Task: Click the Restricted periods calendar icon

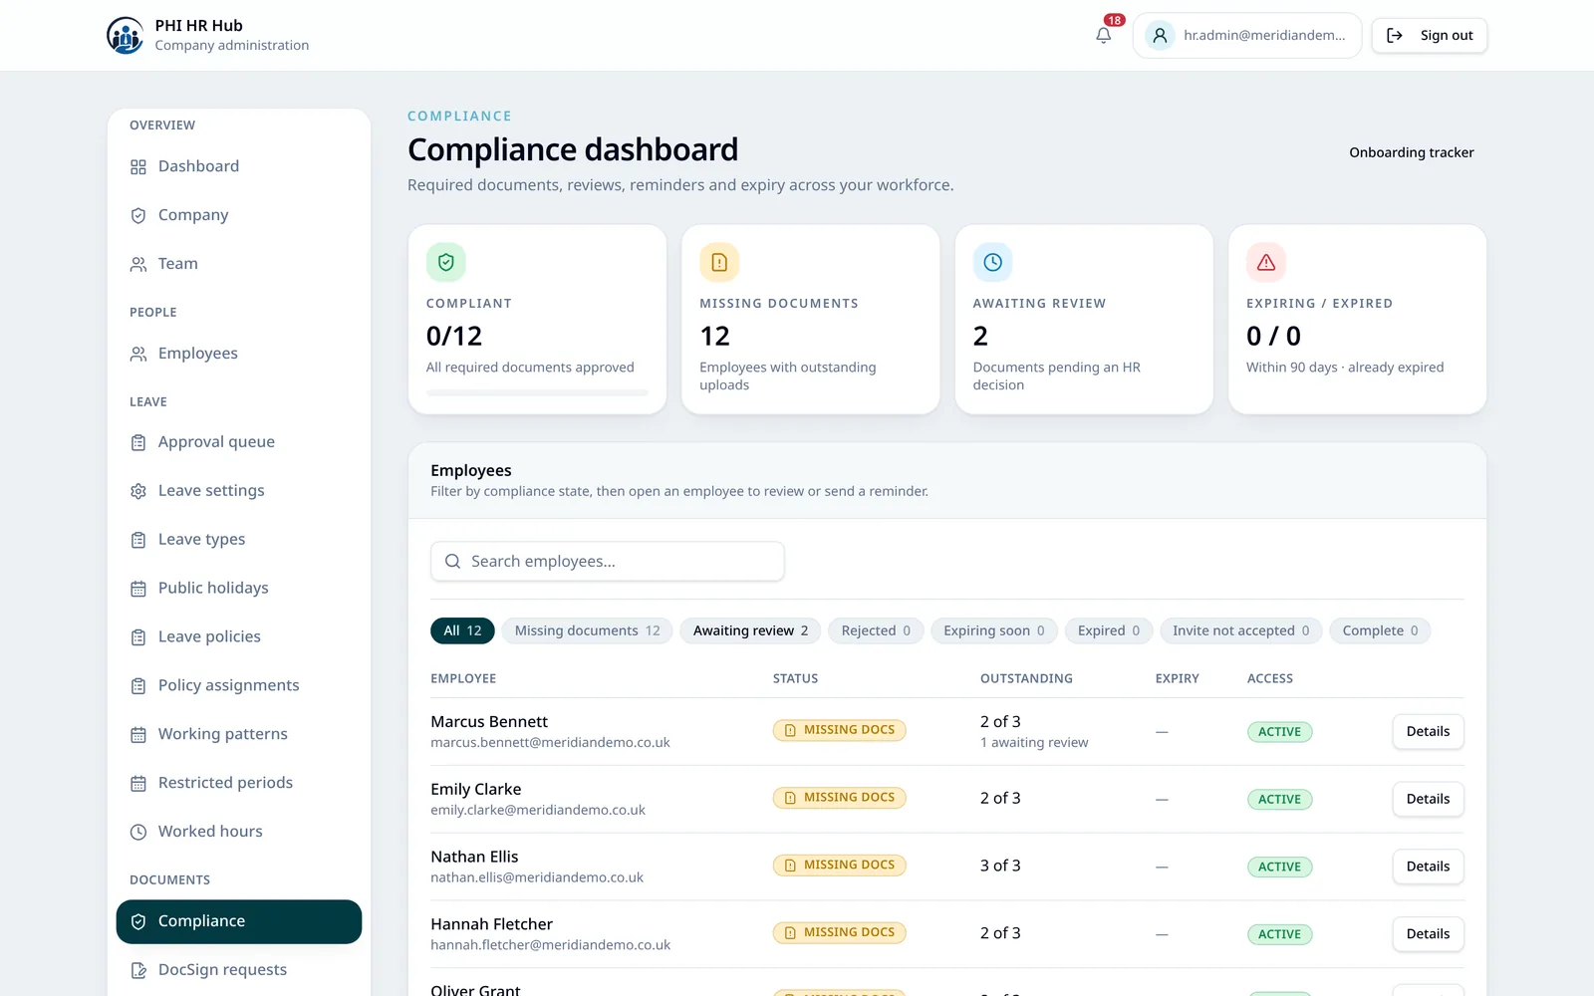Action: (x=138, y=785)
